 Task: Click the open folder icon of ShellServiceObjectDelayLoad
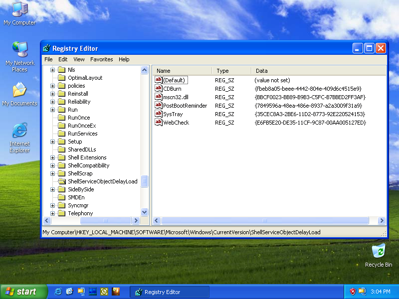point(62,181)
